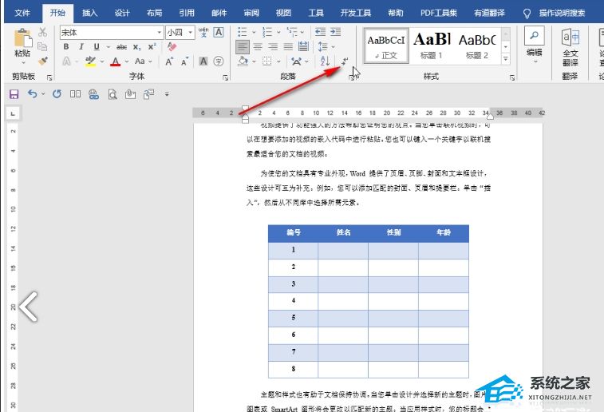The image size is (604, 412).
Task: Toggle bold formatting
Action: [66, 46]
